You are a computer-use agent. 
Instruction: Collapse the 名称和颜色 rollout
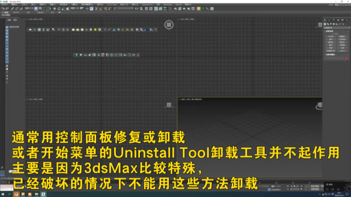pyautogui.click(x=331, y=54)
